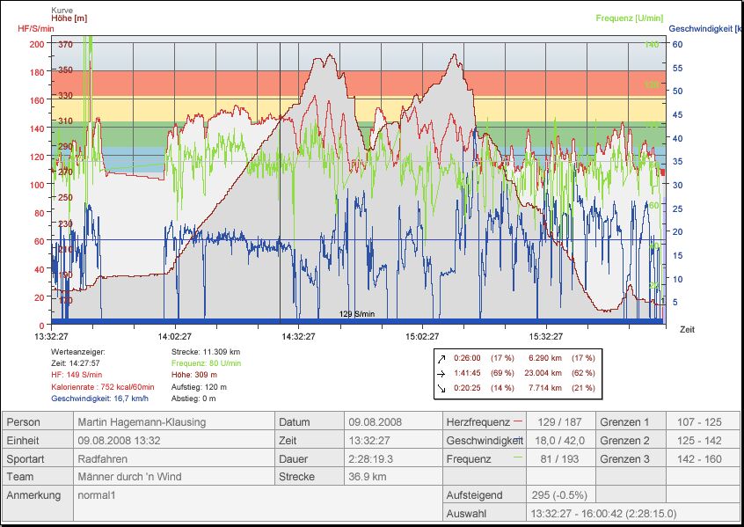Click the Datum value 09.08.2008
This screenshot has height=527, width=744.
pyautogui.click(x=376, y=421)
